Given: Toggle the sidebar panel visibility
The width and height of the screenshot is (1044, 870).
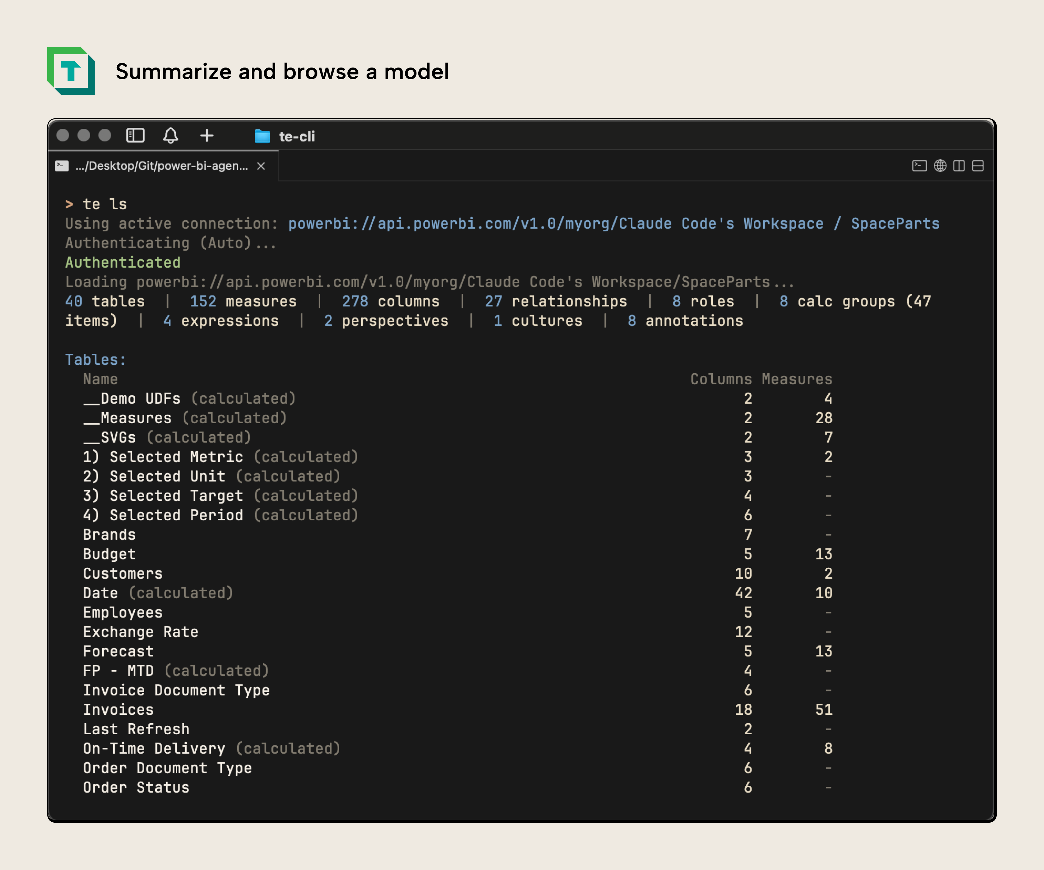Looking at the screenshot, I should 135,136.
